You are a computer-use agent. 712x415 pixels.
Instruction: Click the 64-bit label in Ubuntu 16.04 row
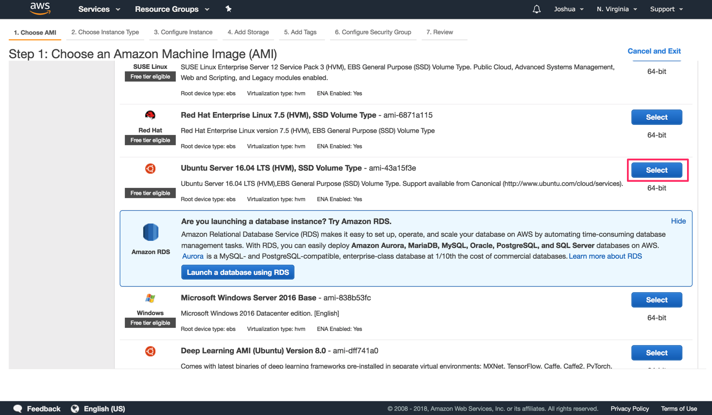pos(656,188)
